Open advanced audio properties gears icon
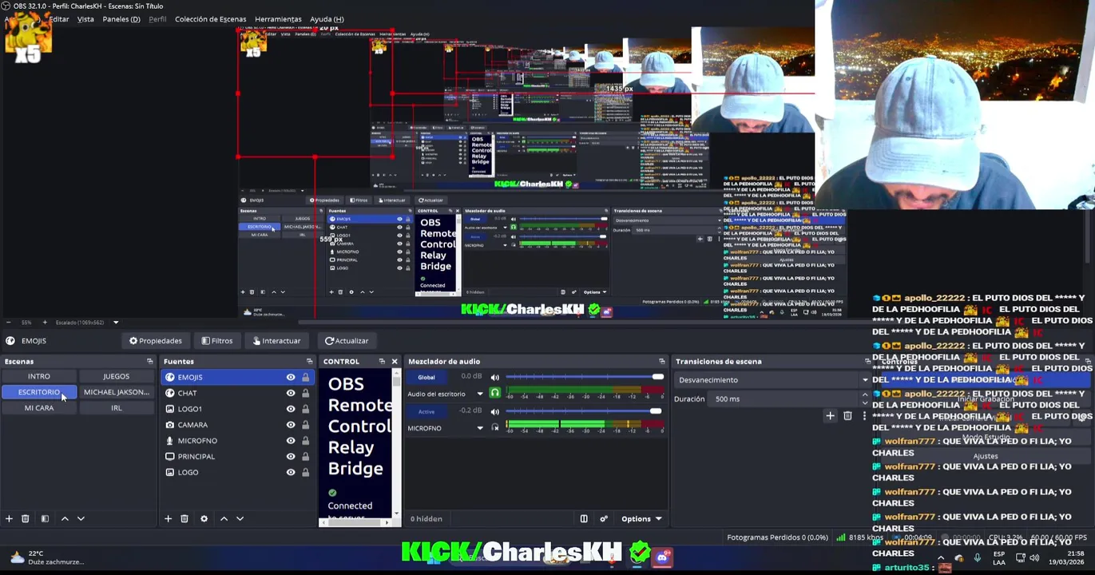Viewport: 1095px width, 575px height. click(604, 519)
